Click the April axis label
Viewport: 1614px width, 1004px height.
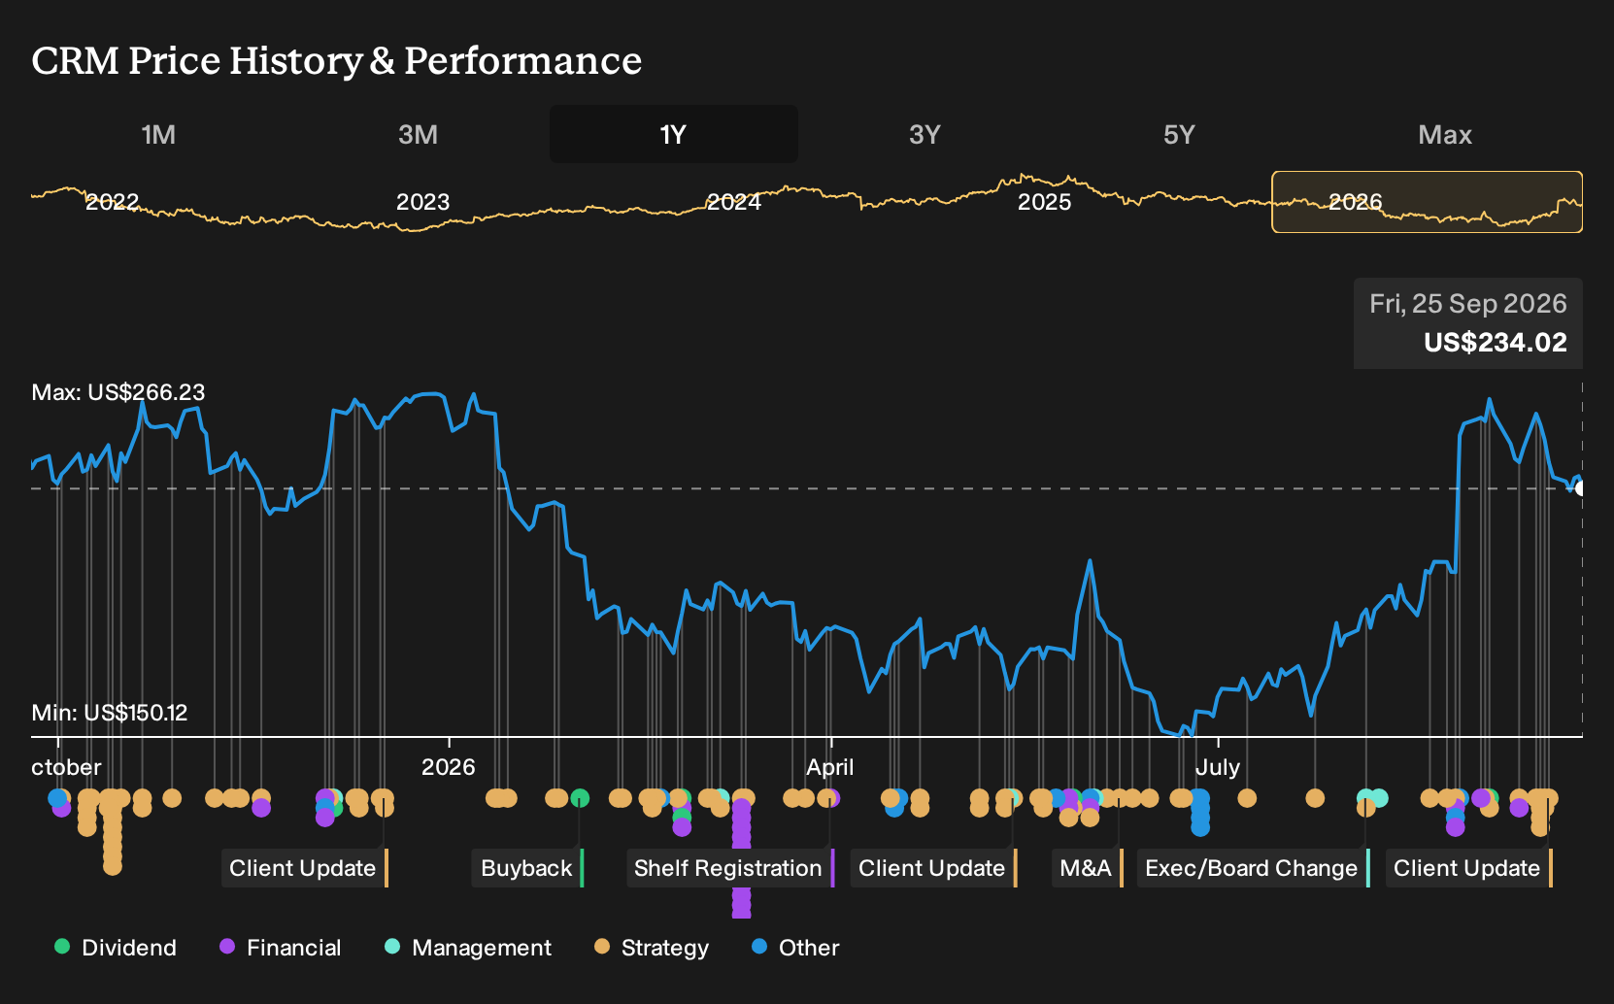pyautogui.click(x=830, y=767)
